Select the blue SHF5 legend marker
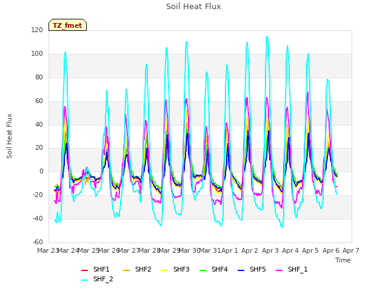The height and width of the screenshot is (291, 388). coord(241,270)
